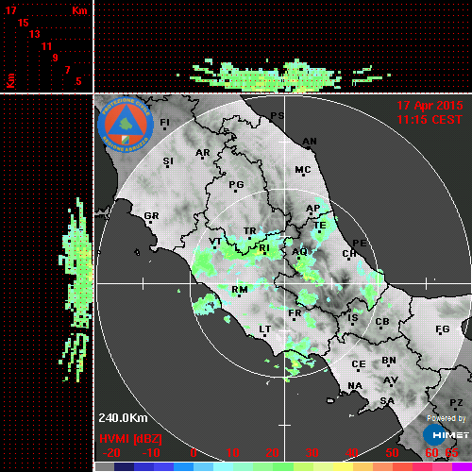Click the 11:15 CEST timestamp
The height and width of the screenshot is (472, 472).
430,120
